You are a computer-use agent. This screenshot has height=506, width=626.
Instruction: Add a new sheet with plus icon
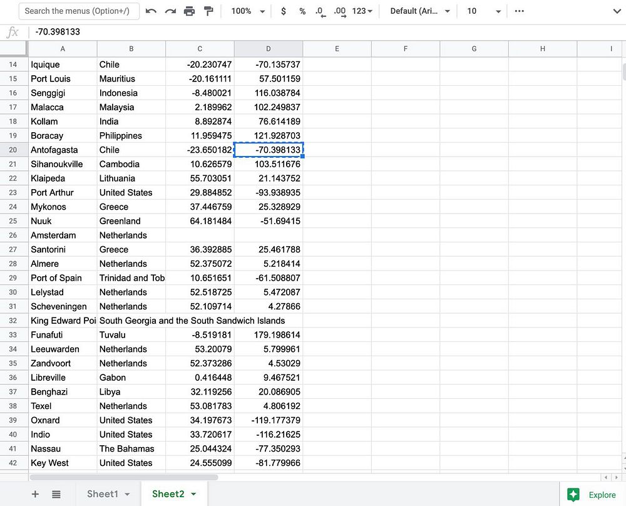35,494
